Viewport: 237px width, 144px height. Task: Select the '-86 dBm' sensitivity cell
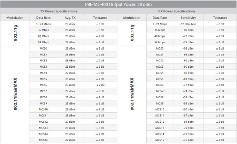coord(188,73)
